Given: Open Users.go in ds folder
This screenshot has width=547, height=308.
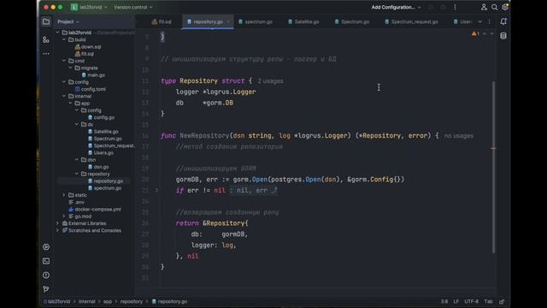Looking at the screenshot, I should [101, 152].
